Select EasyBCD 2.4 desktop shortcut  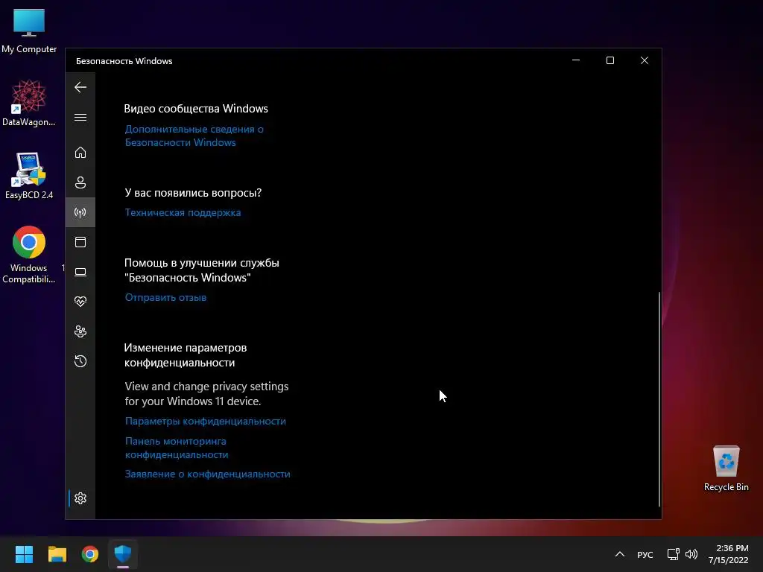click(29, 176)
